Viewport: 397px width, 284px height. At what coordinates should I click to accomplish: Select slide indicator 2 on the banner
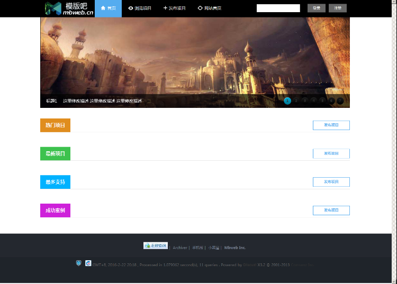(296, 101)
